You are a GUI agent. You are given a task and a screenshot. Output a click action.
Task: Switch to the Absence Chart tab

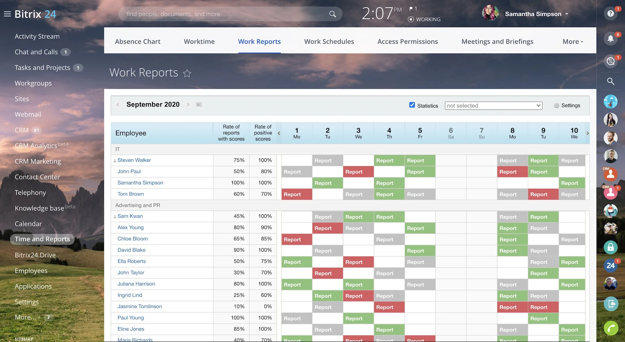[137, 42]
